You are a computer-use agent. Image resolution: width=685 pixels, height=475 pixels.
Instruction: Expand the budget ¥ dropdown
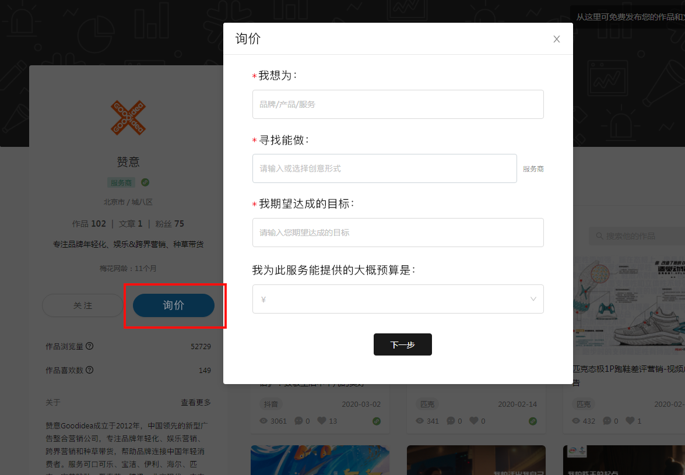(398, 299)
